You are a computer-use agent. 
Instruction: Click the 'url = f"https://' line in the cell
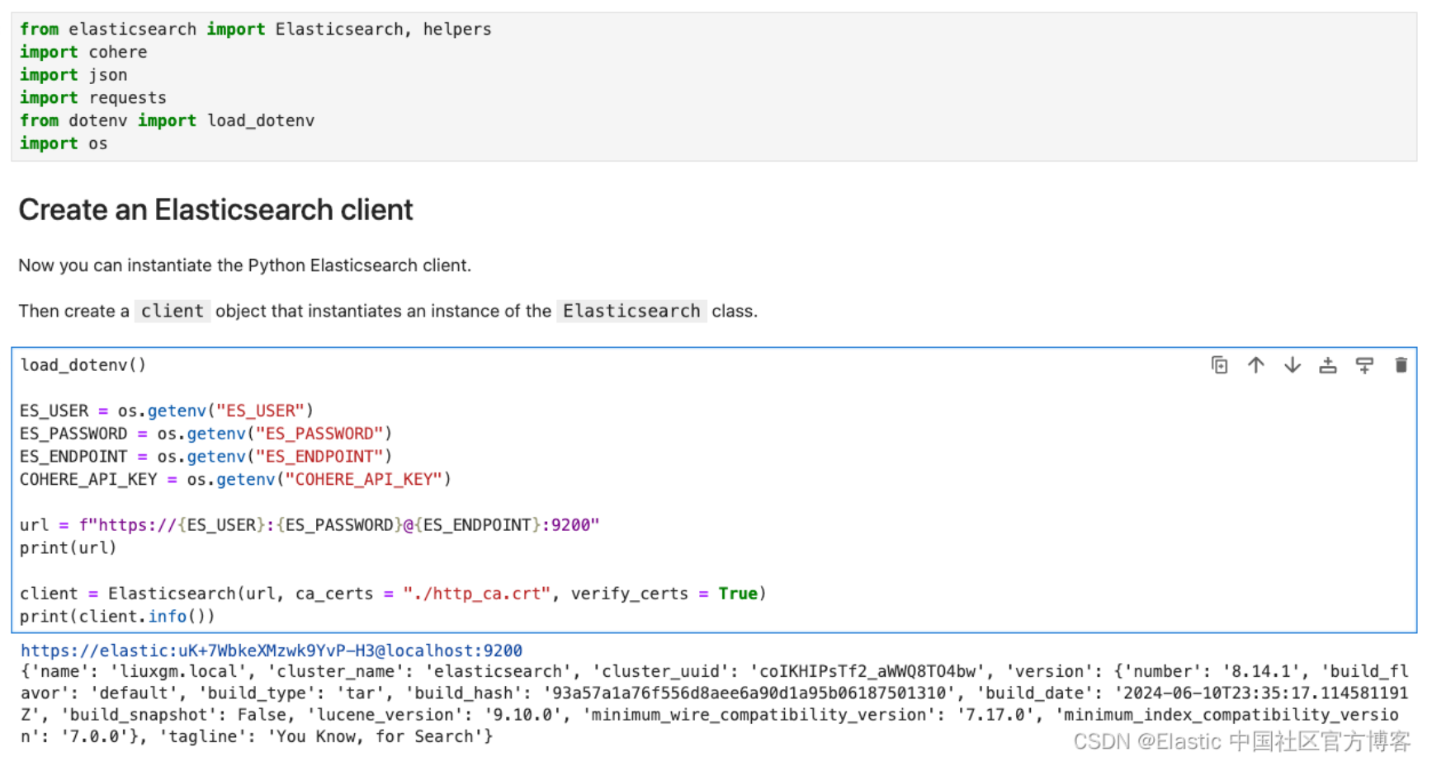tap(310, 525)
